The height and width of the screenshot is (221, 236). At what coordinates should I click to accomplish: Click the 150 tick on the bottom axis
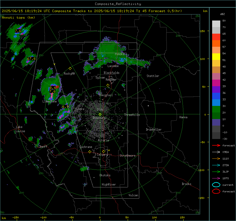point(182,217)
